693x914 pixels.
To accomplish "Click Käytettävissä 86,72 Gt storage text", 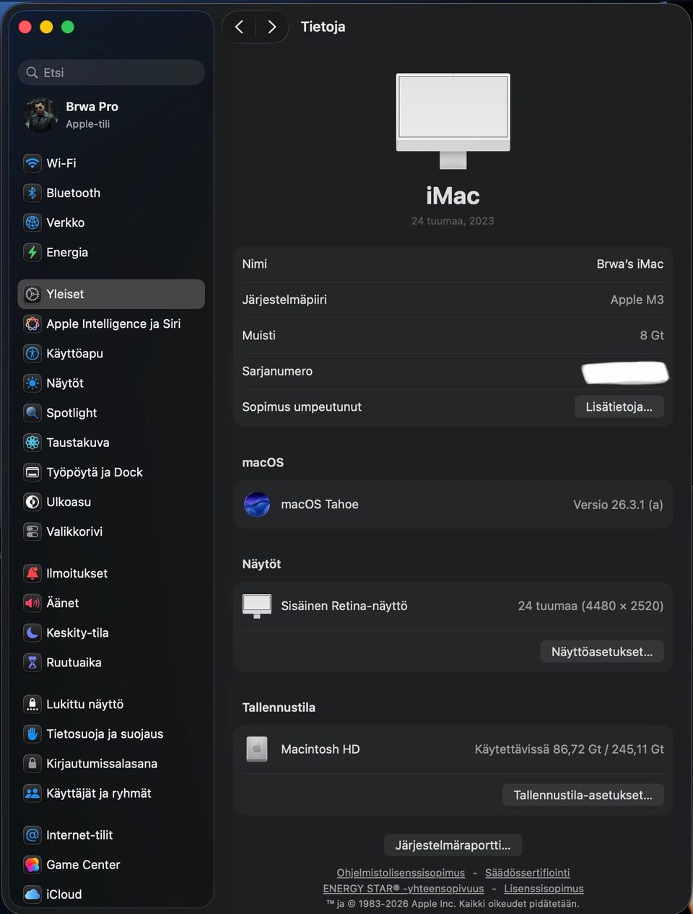I will pyautogui.click(x=569, y=749).
